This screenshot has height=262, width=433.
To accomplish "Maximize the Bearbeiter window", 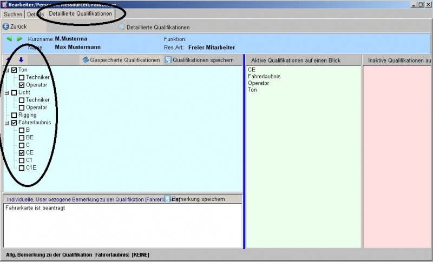I will (421, 4).
